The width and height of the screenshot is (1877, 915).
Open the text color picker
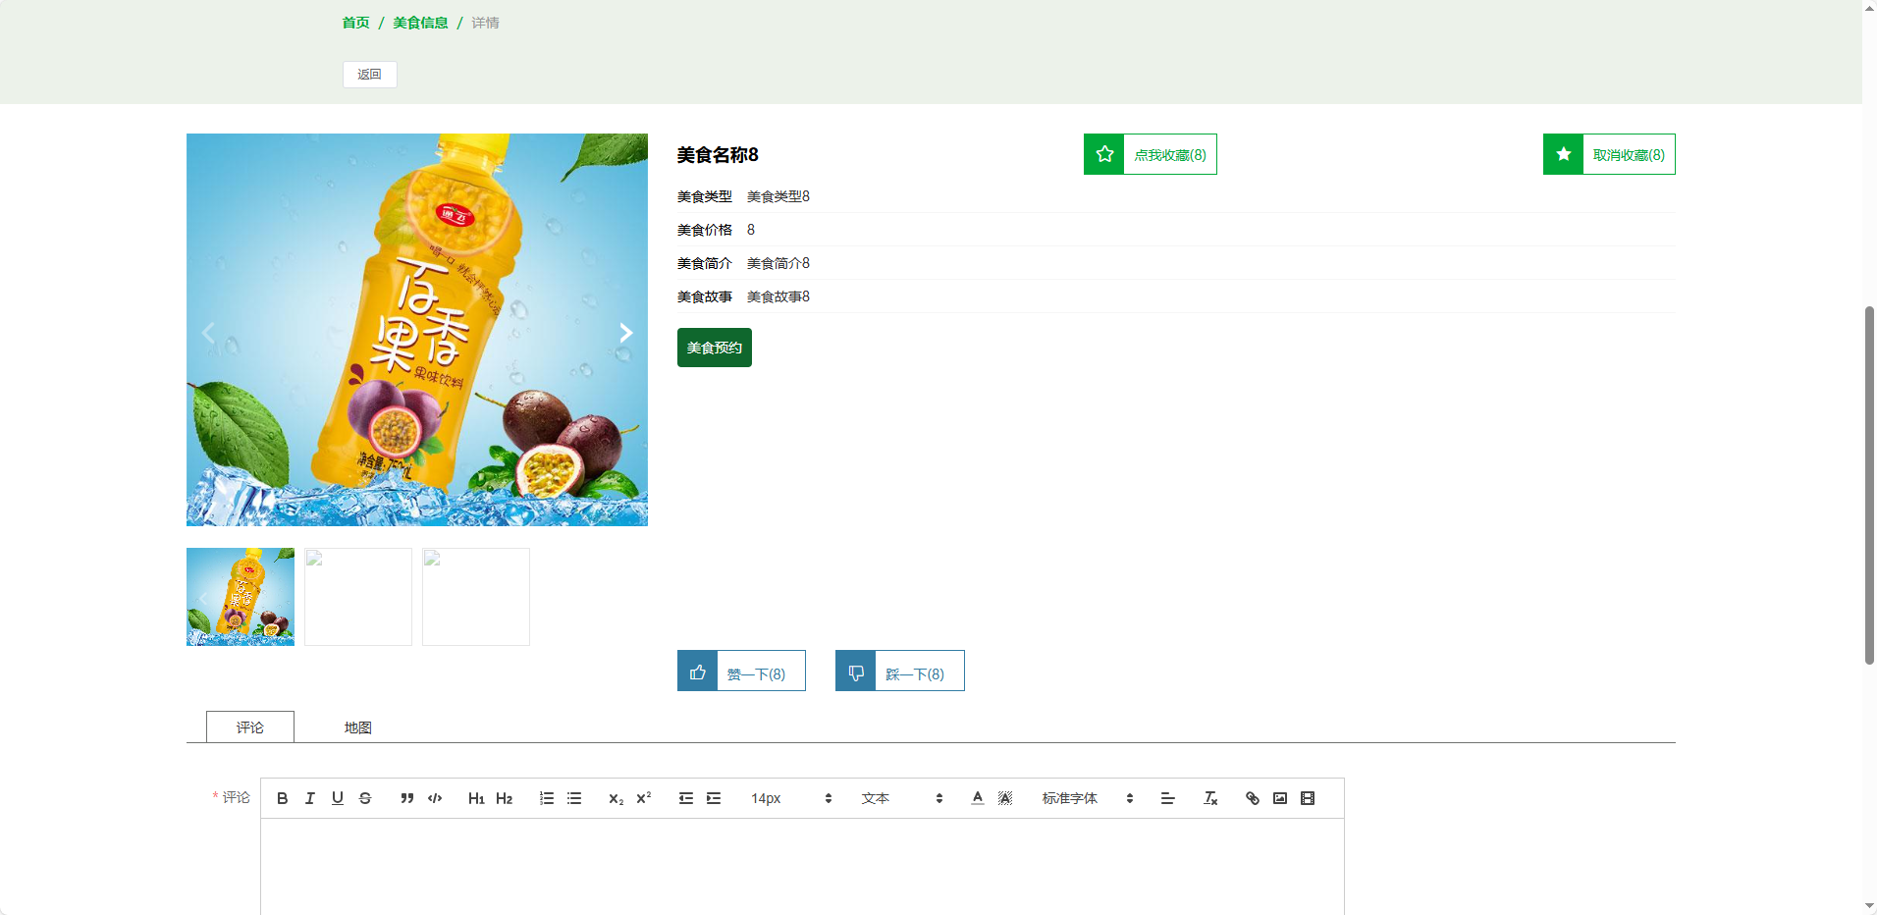click(x=978, y=798)
